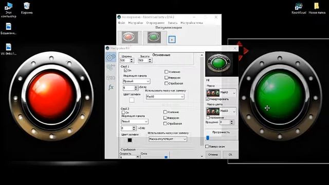
Task: Click the Стробоскоп Сила slider handle
Action: tap(166, 157)
